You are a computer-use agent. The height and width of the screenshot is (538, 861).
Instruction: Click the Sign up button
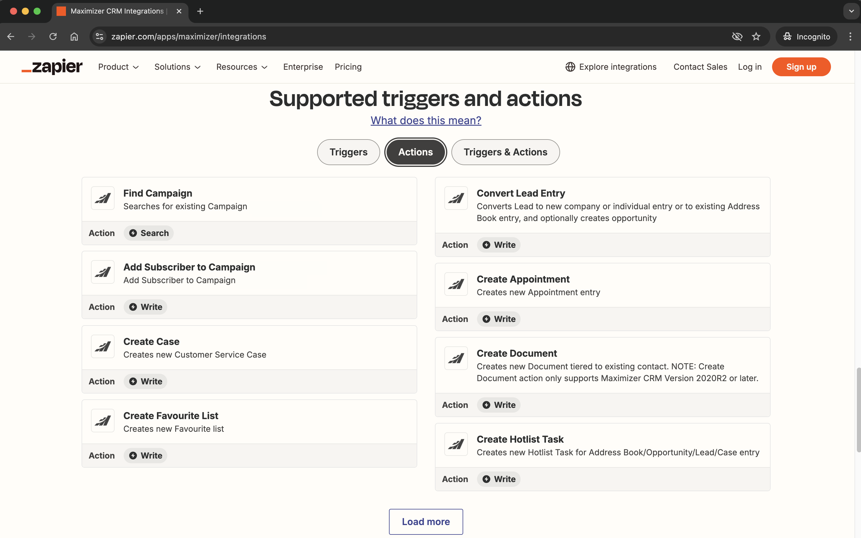pyautogui.click(x=801, y=67)
